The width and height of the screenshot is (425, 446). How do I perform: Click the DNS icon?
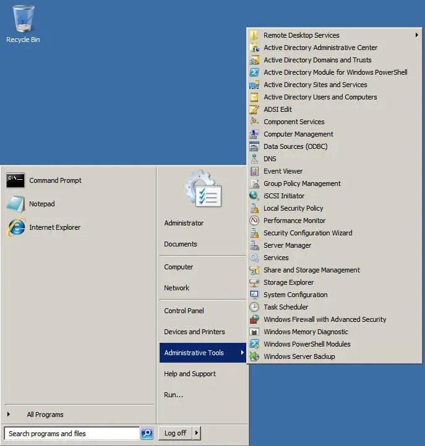254,159
